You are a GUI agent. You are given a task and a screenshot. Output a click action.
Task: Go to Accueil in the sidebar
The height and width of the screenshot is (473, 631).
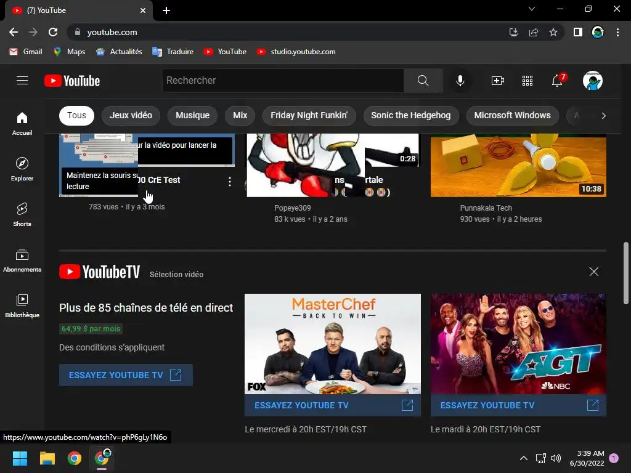tap(22, 123)
